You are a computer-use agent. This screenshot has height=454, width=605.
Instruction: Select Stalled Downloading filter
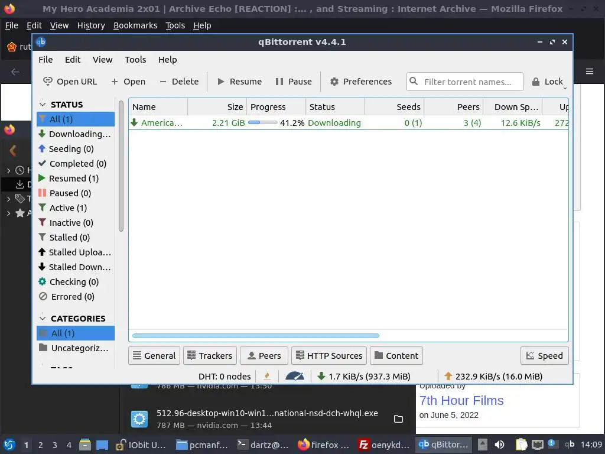click(x=76, y=267)
